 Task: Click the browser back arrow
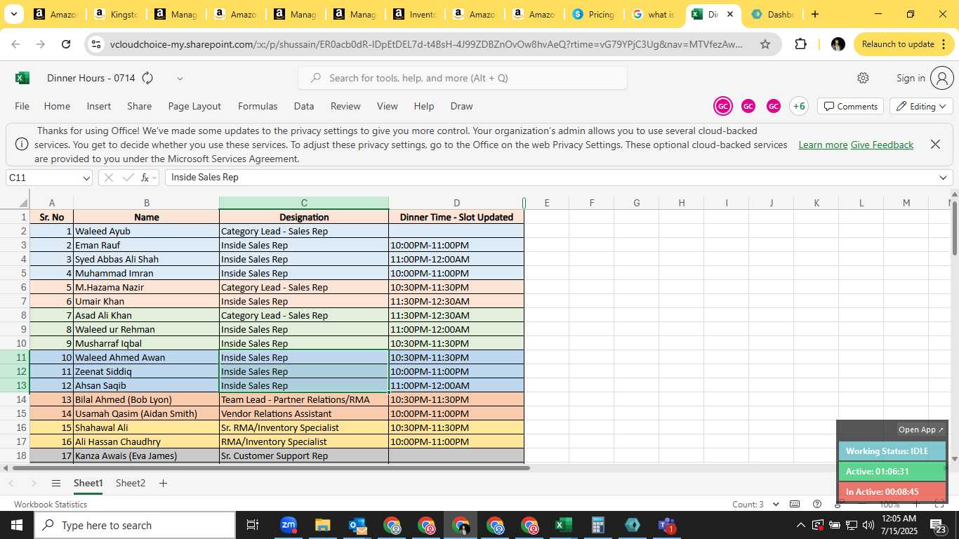[x=15, y=44]
